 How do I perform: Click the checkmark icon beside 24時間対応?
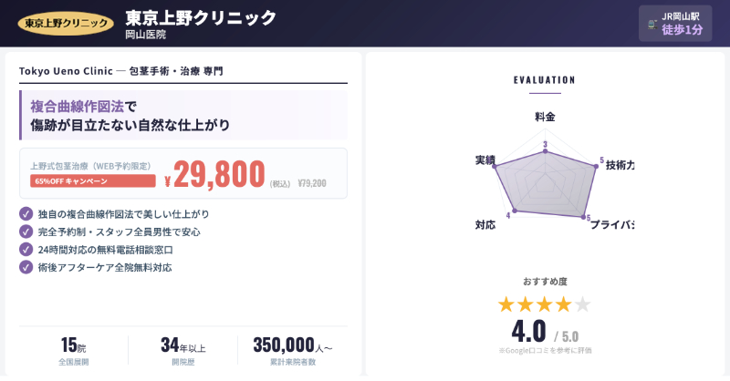[x=26, y=249]
